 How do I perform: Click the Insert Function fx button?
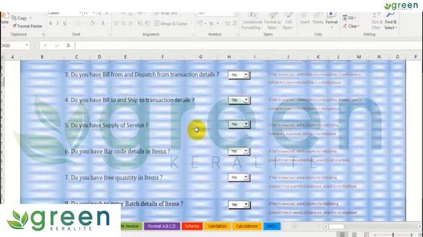click(x=68, y=45)
